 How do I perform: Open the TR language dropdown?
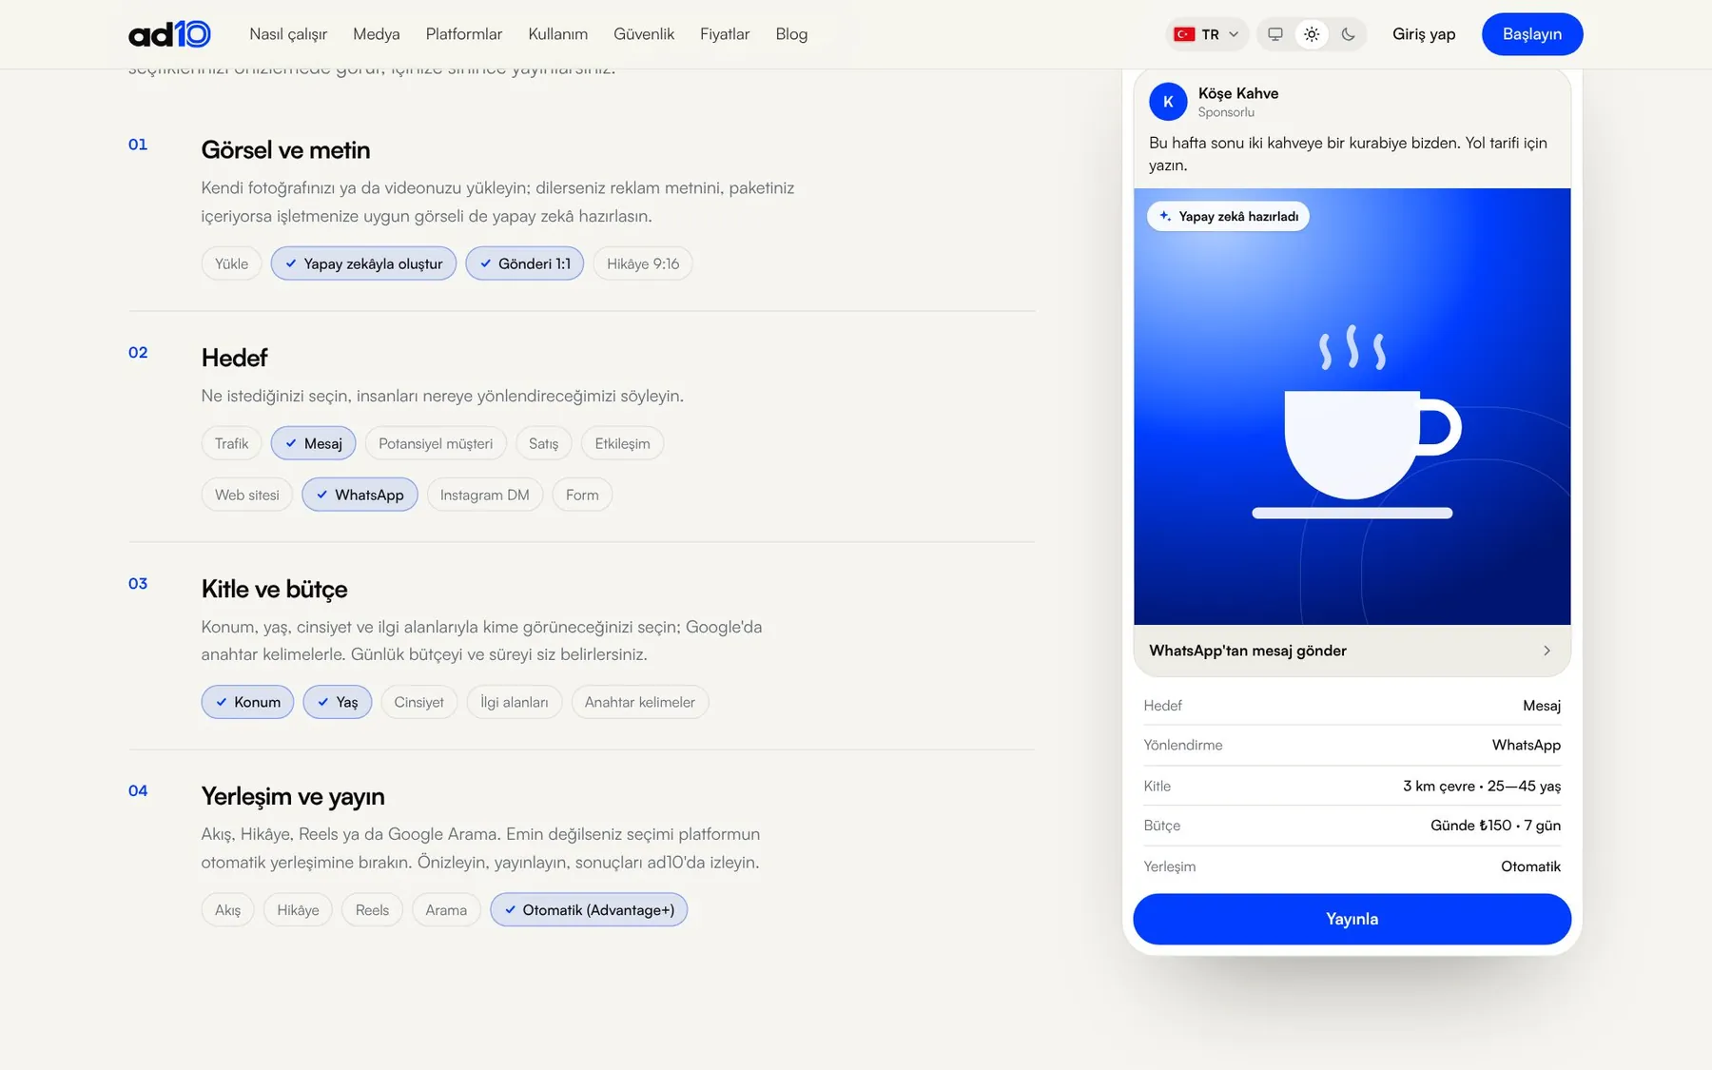pos(1206,34)
